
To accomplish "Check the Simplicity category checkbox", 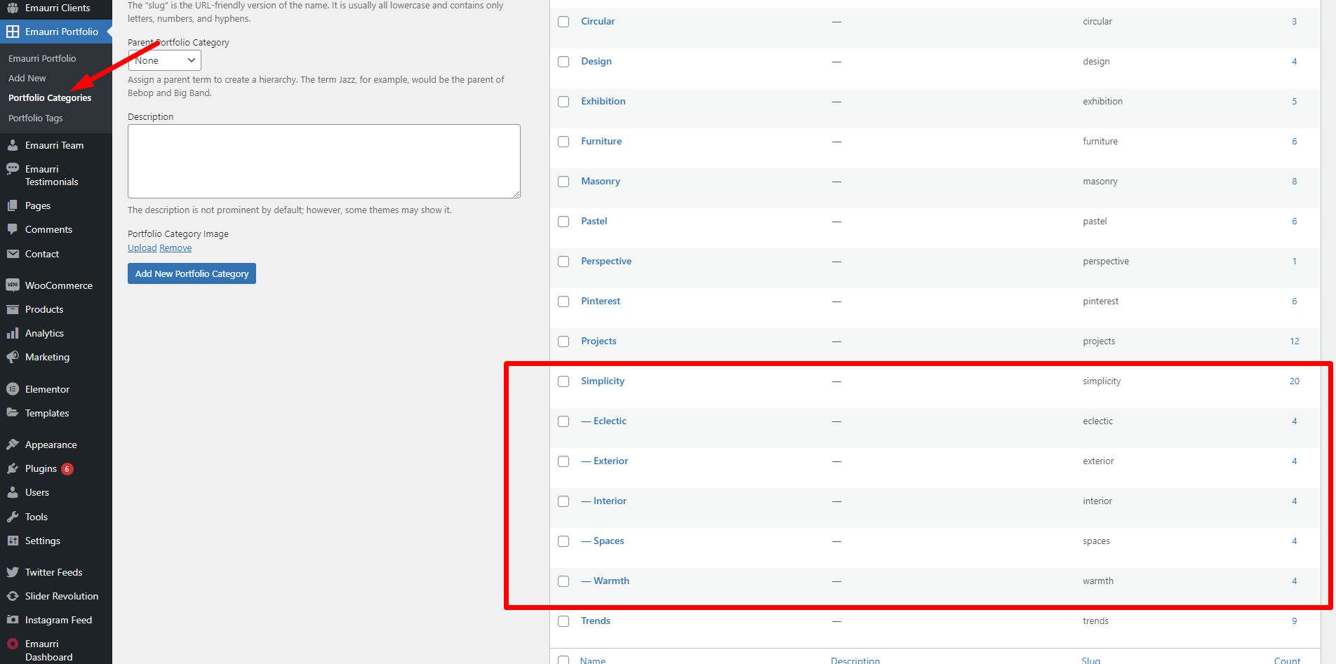I will pos(563,381).
